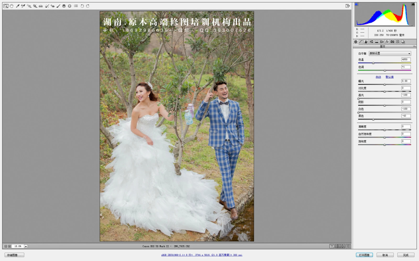Open the Basic panel flyout menu

click(x=414, y=46)
